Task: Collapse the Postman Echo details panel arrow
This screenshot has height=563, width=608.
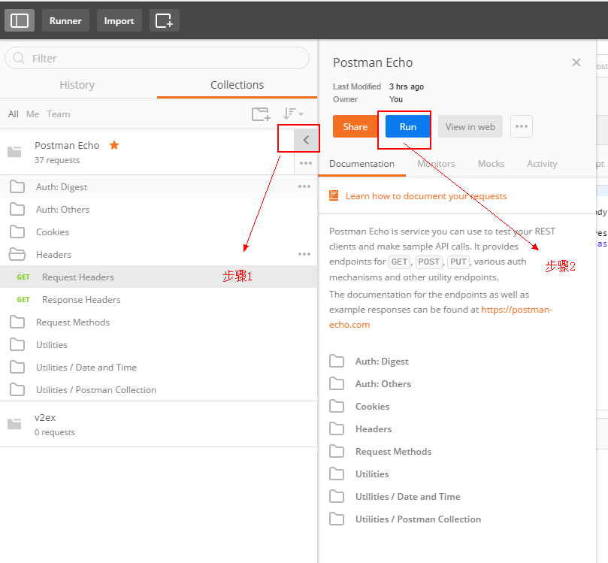Action: tap(306, 140)
